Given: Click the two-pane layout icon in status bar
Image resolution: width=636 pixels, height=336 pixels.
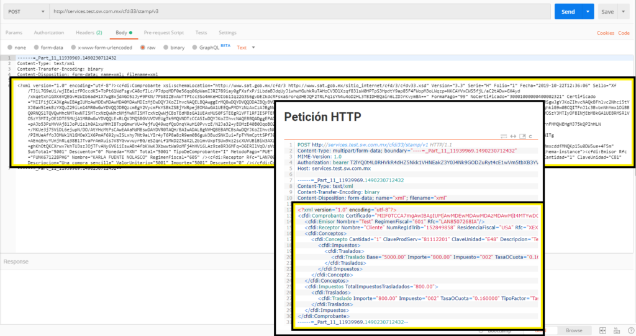Looking at the screenshot, I should 603,330.
